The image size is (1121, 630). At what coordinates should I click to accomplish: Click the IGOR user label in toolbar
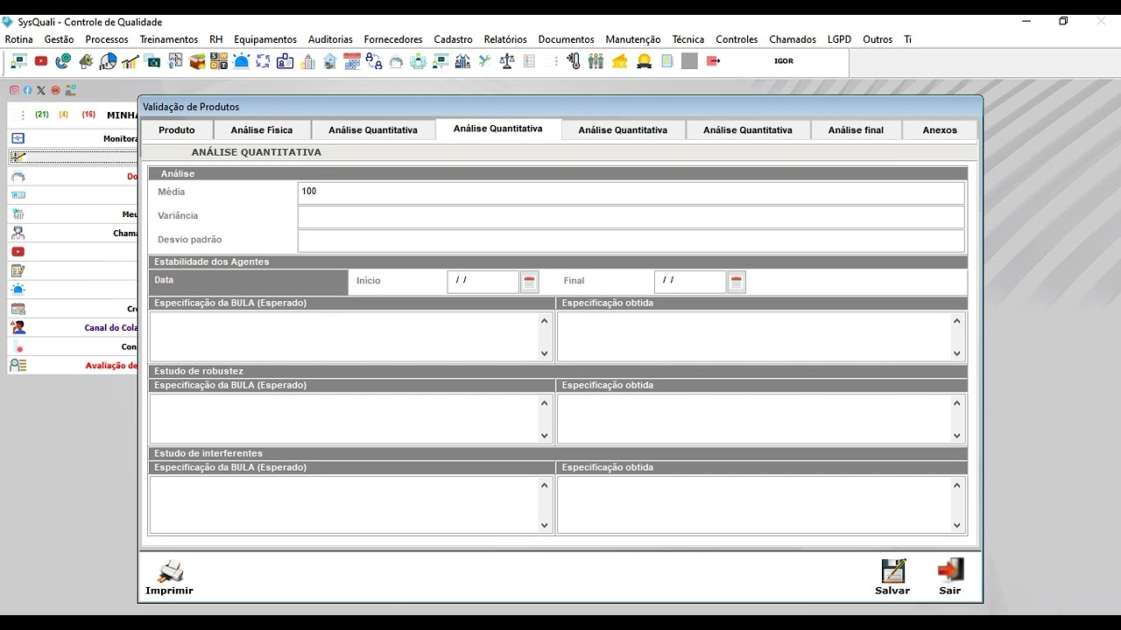[784, 61]
